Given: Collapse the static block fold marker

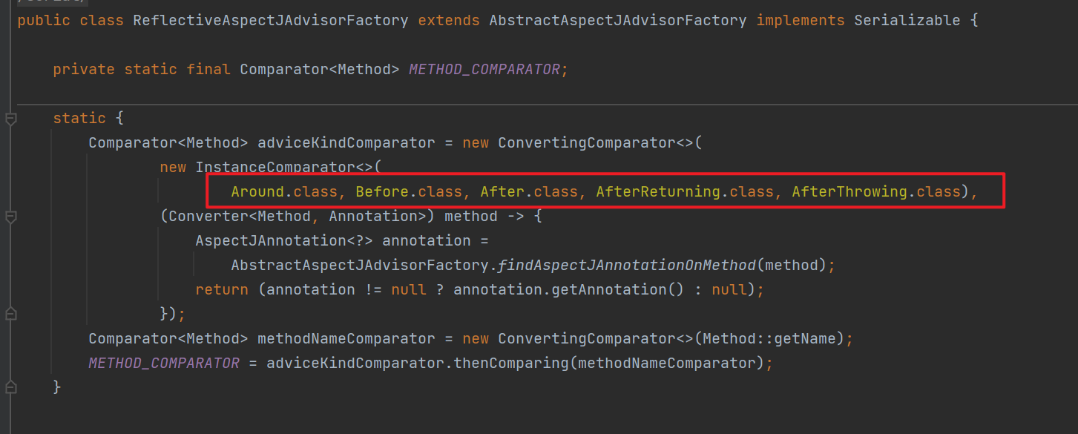Looking at the screenshot, I should [10, 119].
